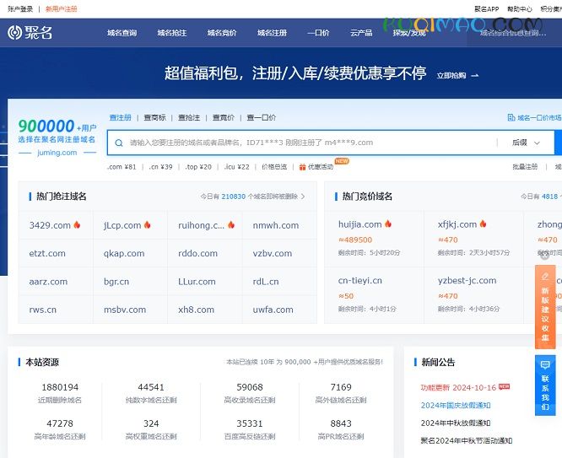Viewport: 562px width, 458px height.
Task: Click the flame icon next to ruihong.c...
Action: 231,224
